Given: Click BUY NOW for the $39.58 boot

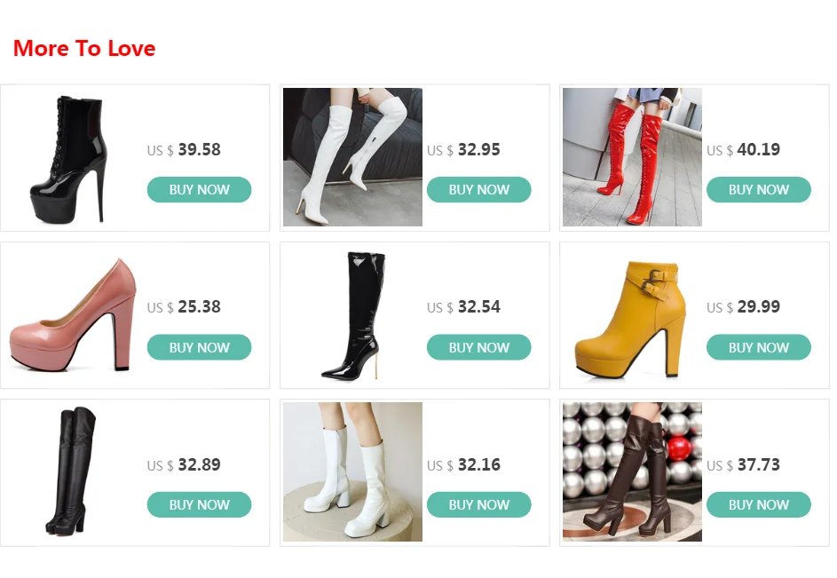Looking at the screenshot, I should point(199,190).
